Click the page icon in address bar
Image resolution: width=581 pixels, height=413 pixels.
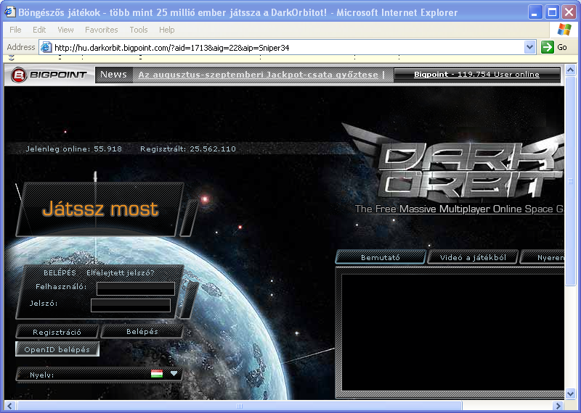pos(46,47)
